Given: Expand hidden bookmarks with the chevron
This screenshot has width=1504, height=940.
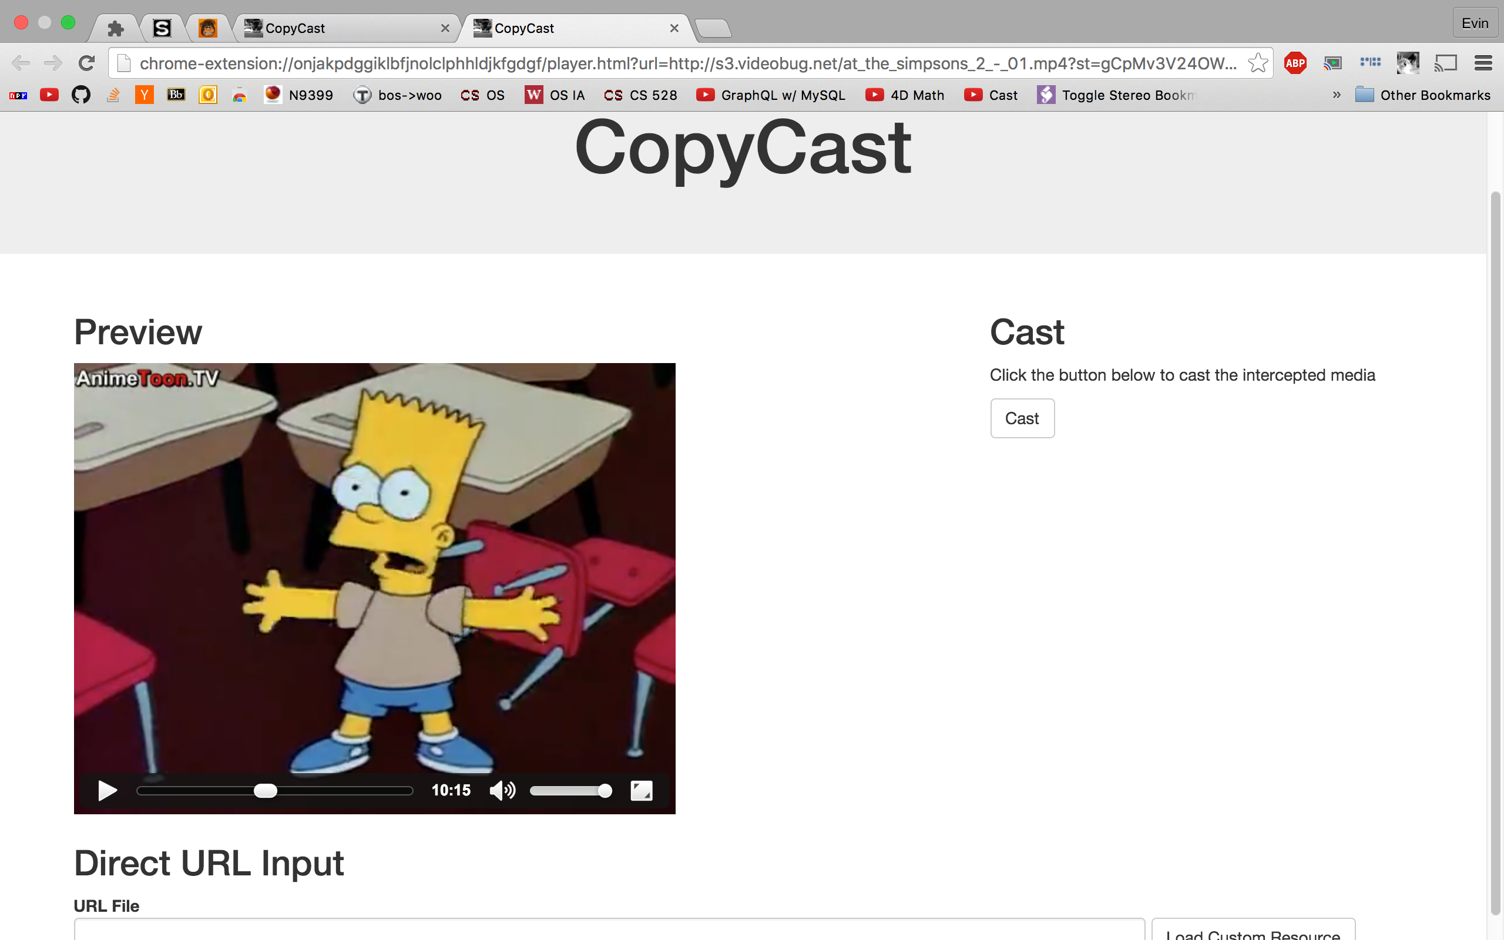Looking at the screenshot, I should click(1336, 95).
